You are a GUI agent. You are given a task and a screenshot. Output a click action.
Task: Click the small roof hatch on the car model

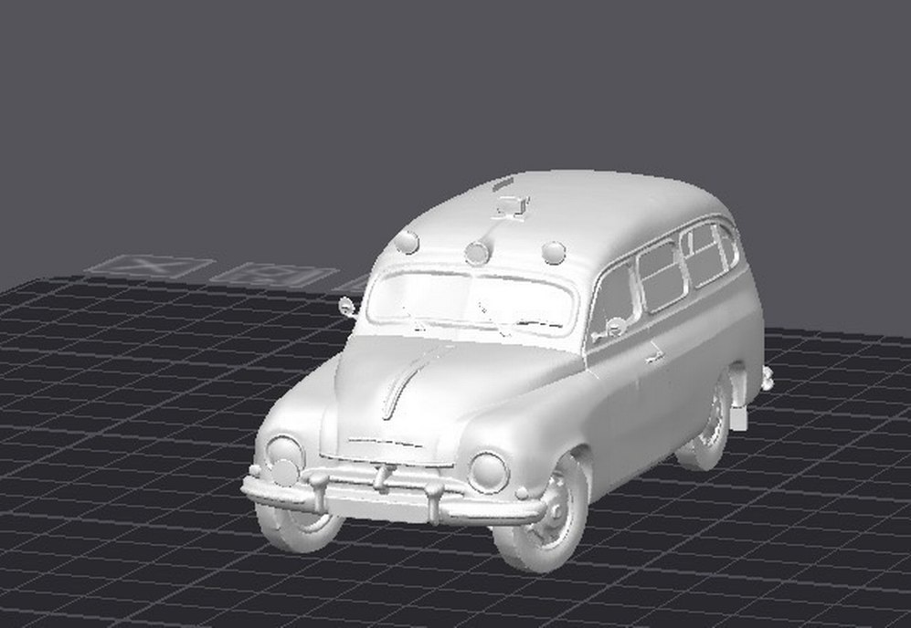pos(509,205)
